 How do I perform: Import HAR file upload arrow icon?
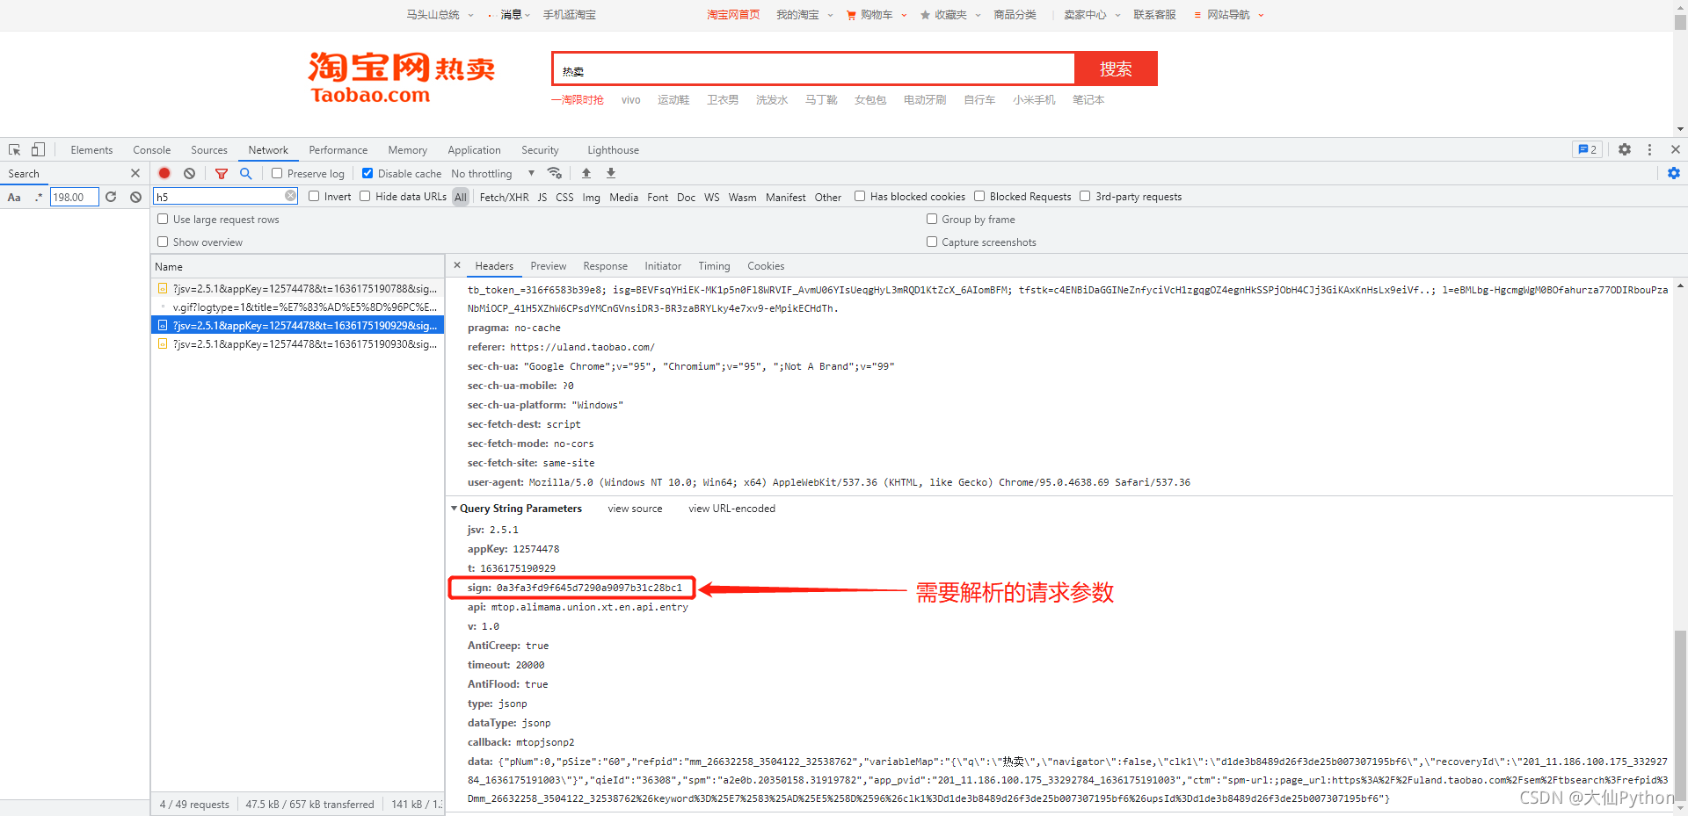tap(586, 173)
